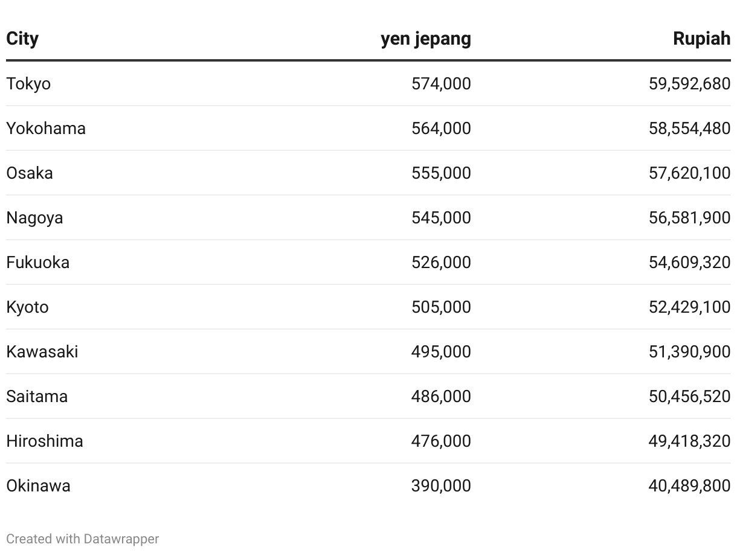This screenshot has width=737, height=553.
Task: Select the 40,489,800 Rupiah value
Action: (x=690, y=485)
